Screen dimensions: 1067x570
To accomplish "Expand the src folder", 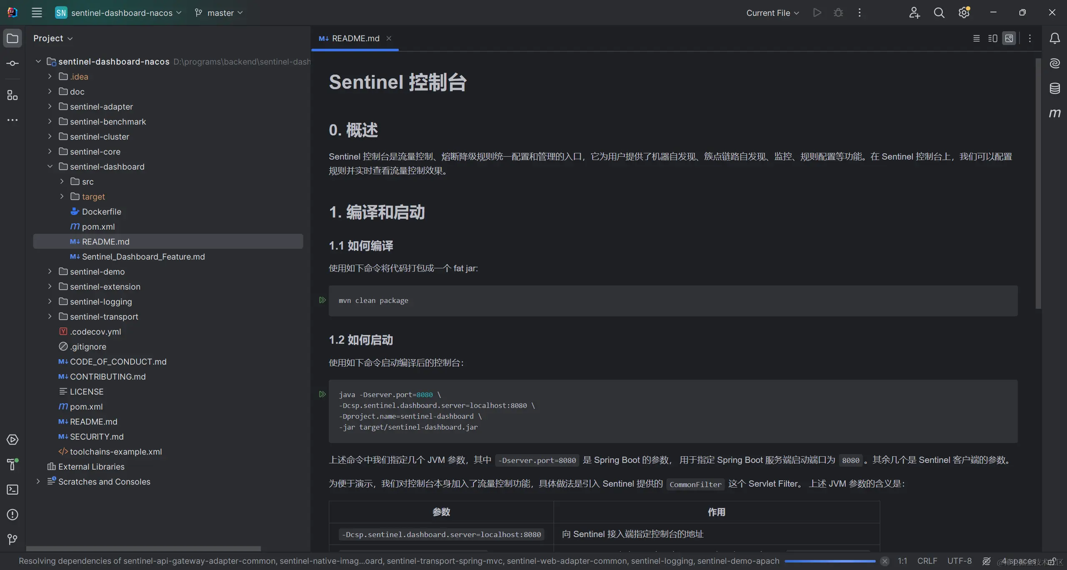I will (62, 182).
